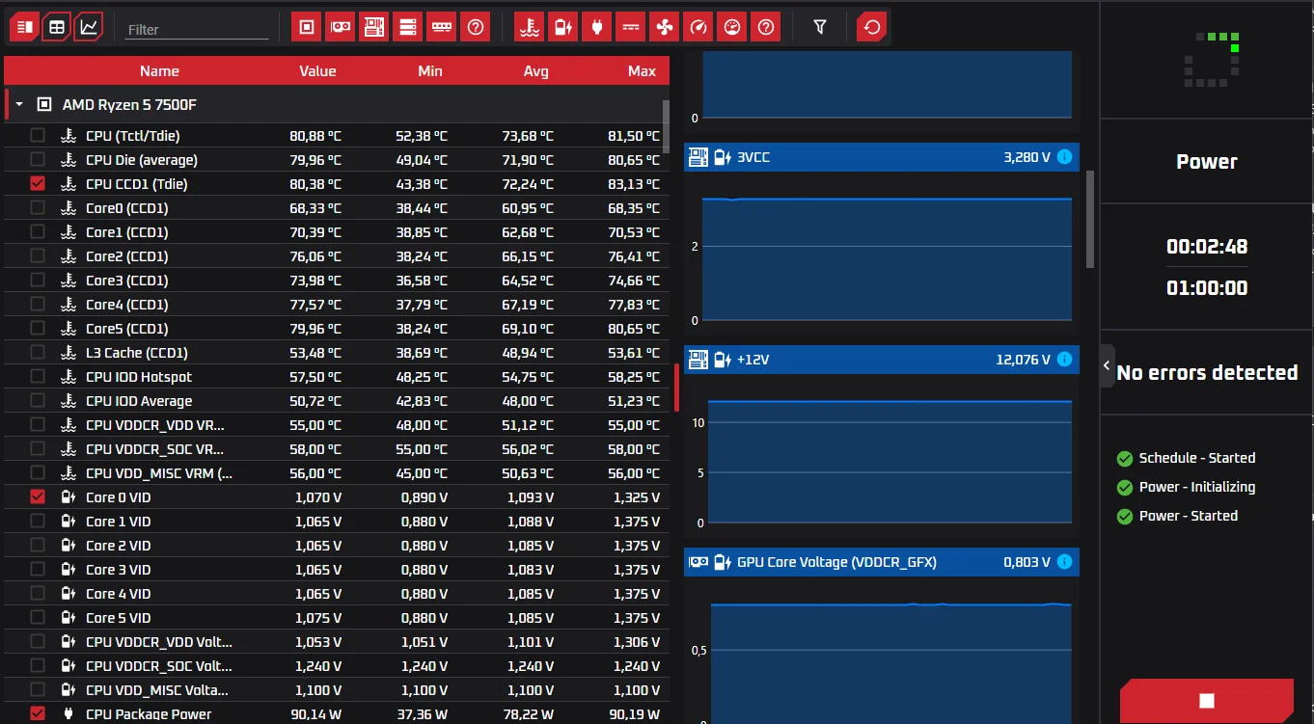The height and width of the screenshot is (724, 1314).
Task: Sort sensors by the Min column
Action: click(x=430, y=70)
